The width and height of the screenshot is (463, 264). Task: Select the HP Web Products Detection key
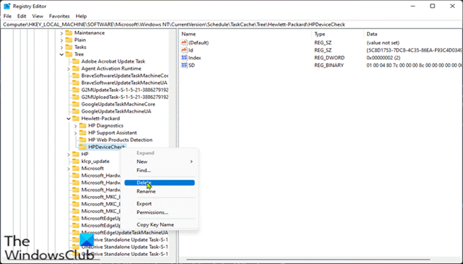coord(120,140)
